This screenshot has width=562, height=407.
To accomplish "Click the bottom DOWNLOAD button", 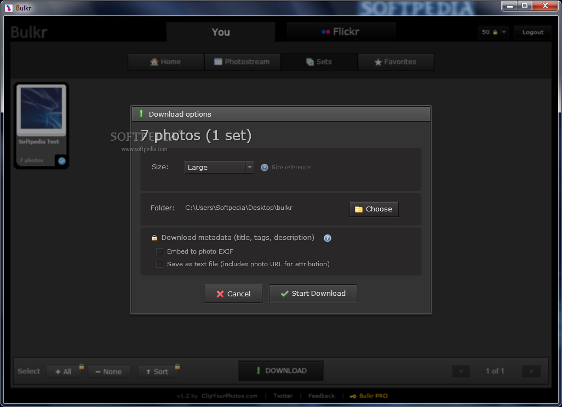I will [281, 370].
